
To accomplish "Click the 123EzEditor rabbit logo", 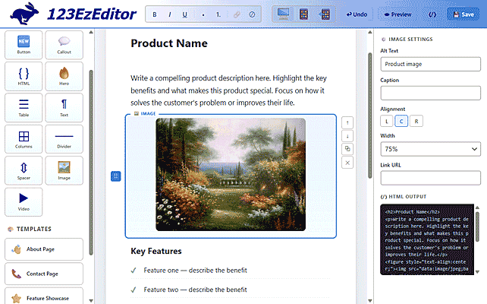I will tap(24, 14).
